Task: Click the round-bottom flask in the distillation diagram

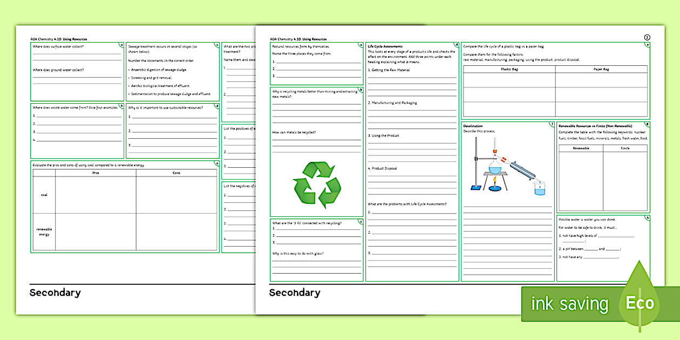Action: (x=493, y=169)
